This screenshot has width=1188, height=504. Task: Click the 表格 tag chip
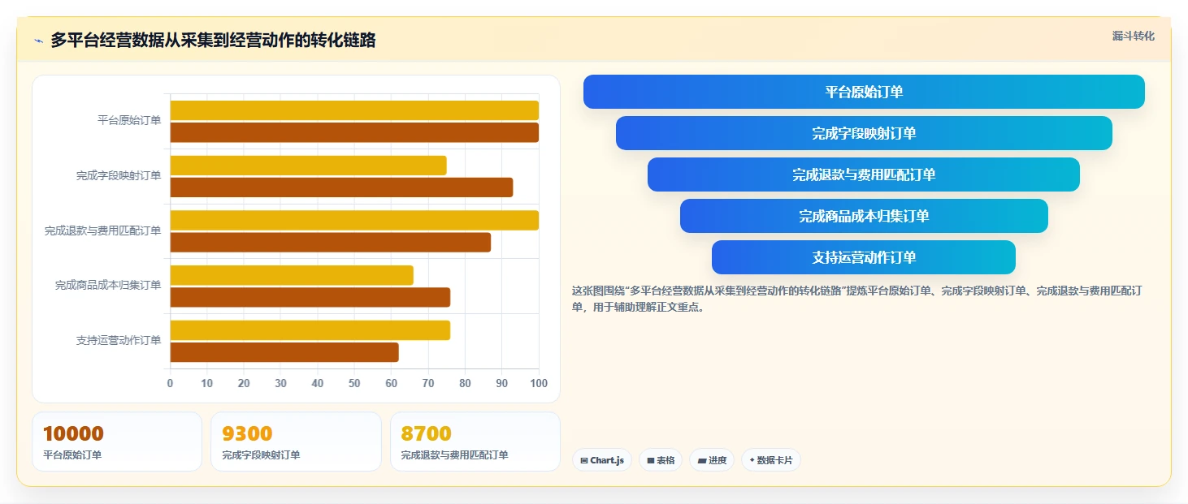661,460
